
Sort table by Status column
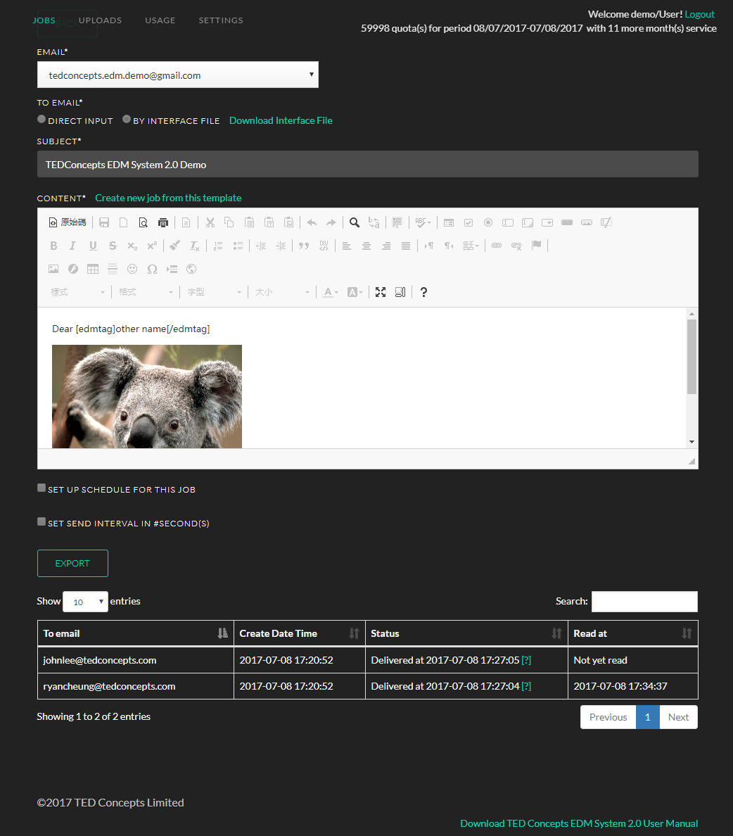pyautogui.click(x=466, y=633)
